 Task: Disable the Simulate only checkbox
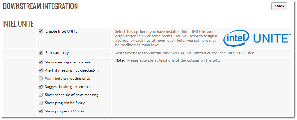coord(41,53)
